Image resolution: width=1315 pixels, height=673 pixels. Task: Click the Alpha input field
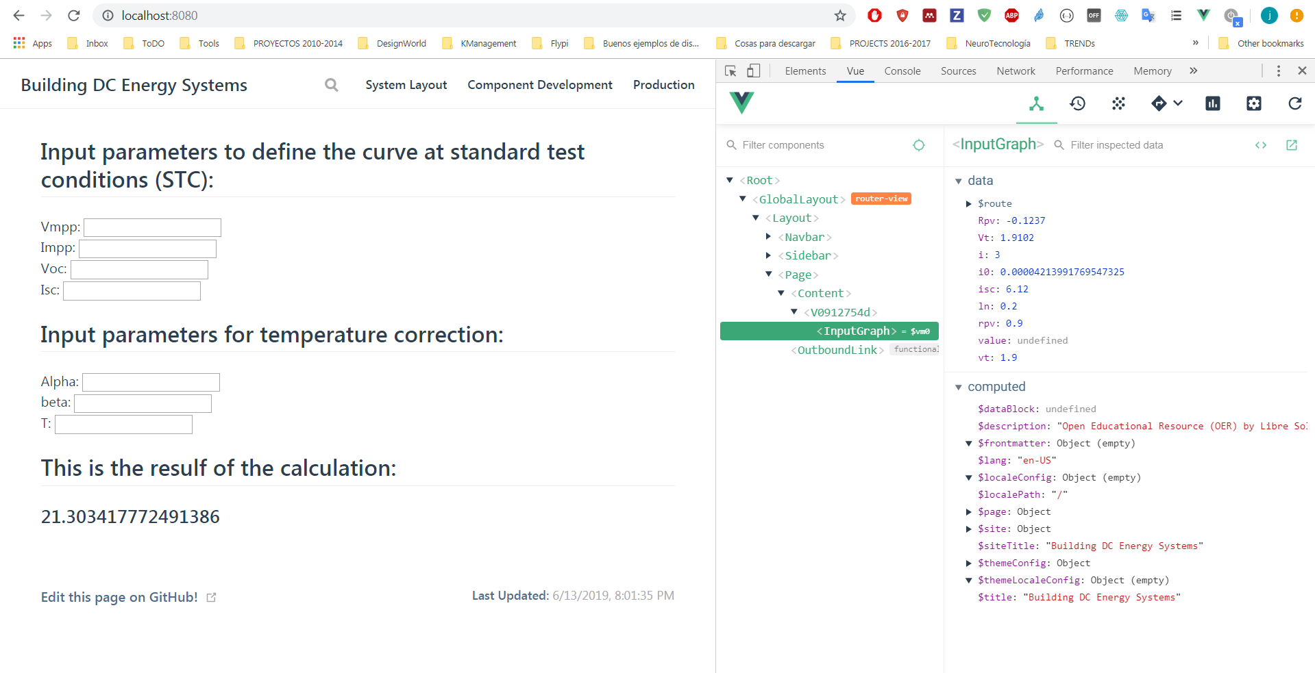(x=151, y=382)
